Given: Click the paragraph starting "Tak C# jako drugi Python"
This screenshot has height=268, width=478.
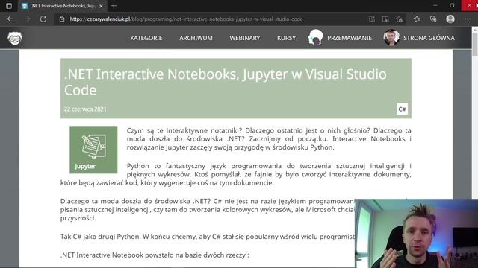Looking at the screenshot, I should coord(208,237).
